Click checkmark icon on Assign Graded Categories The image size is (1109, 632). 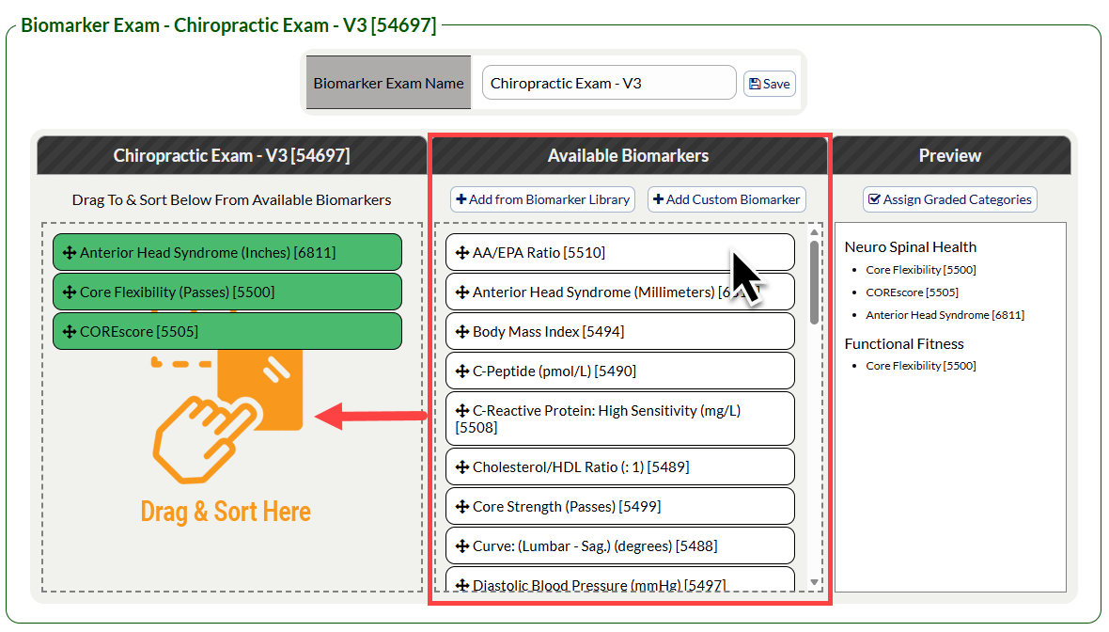coord(874,199)
